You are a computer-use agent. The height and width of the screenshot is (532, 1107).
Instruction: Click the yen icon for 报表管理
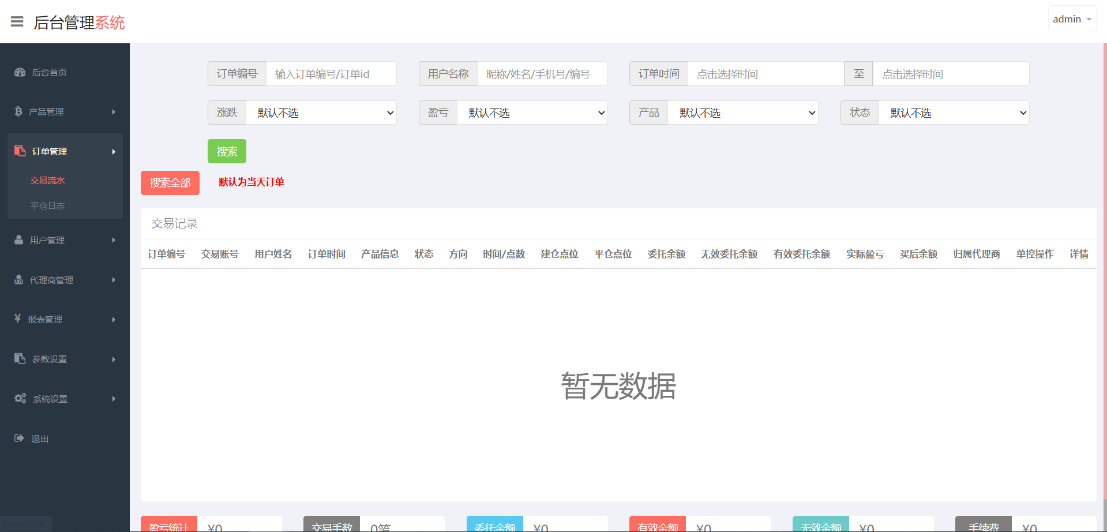coord(18,319)
